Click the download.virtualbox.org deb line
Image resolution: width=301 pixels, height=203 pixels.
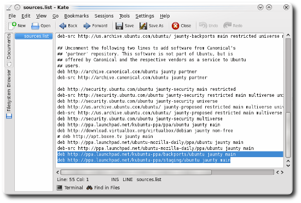pyautogui.click(x=145, y=130)
